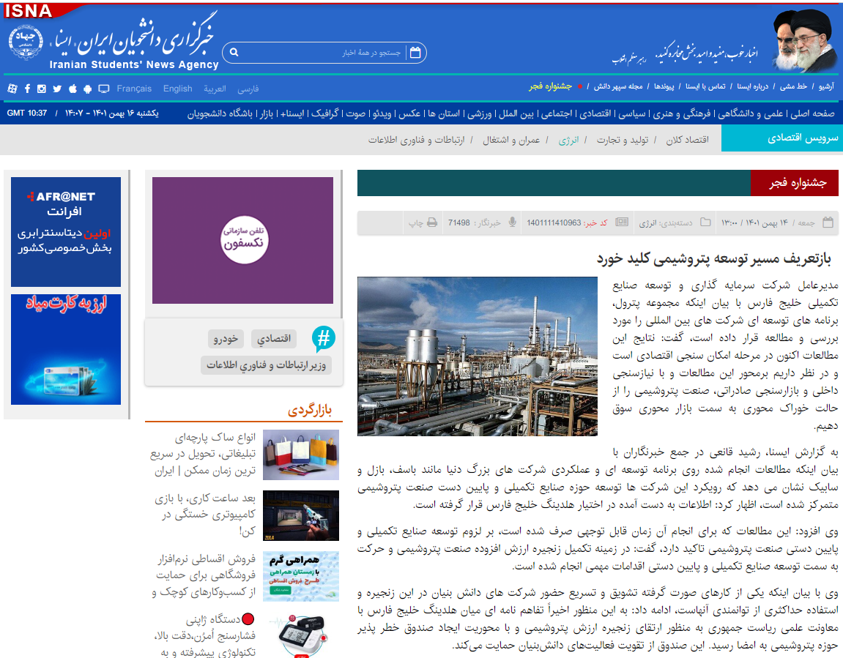Click the خودرو tag button
The width and height of the screenshot is (843, 658).
coord(226,338)
